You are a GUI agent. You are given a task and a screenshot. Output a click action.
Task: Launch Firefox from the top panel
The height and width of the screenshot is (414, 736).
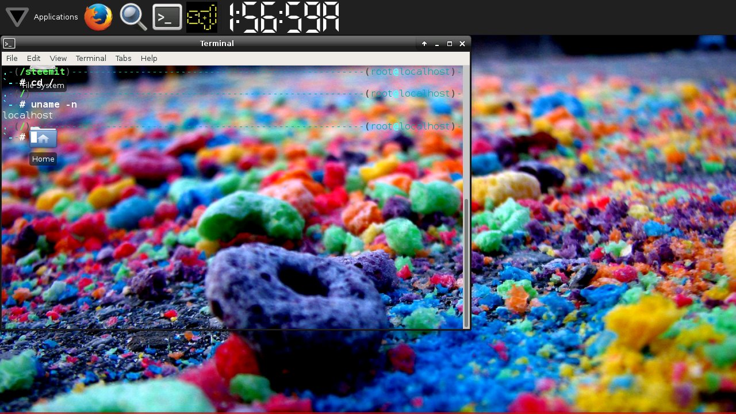pyautogui.click(x=98, y=17)
